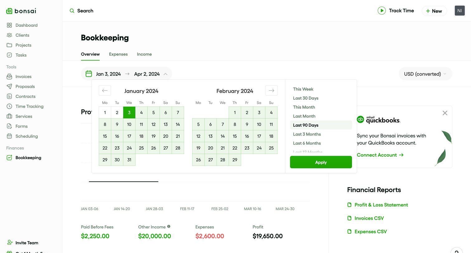Viewport: 471px width, 253px height.
Task: Choose the Last 90 Days preset
Action: [x=321, y=125]
